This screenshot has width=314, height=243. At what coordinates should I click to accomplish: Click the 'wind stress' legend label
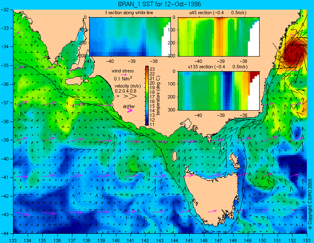(123, 71)
